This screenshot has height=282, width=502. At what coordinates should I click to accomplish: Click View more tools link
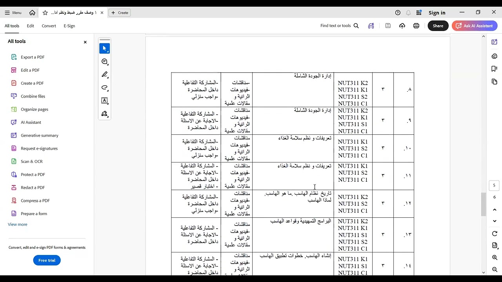click(18, 224)
